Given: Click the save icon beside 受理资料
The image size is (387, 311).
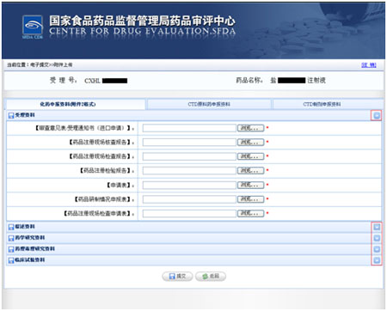Looking at the screenshot, I should 11,115.
